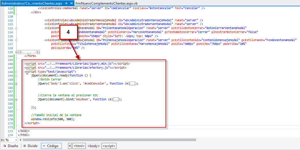
Task: Click the collapsed <%-- ... --%> block
Action: coord(29,52)
